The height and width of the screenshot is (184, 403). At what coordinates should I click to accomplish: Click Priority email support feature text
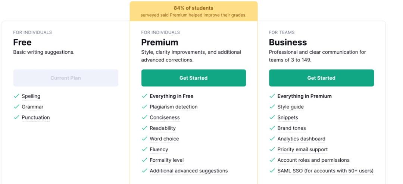(303, 149)
